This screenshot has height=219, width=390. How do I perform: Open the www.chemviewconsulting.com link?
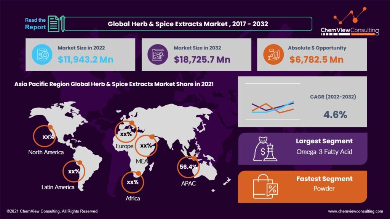(355, 211)
